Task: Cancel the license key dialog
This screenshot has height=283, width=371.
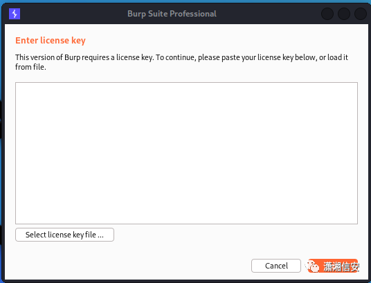Action: click(x=276, y=266)
